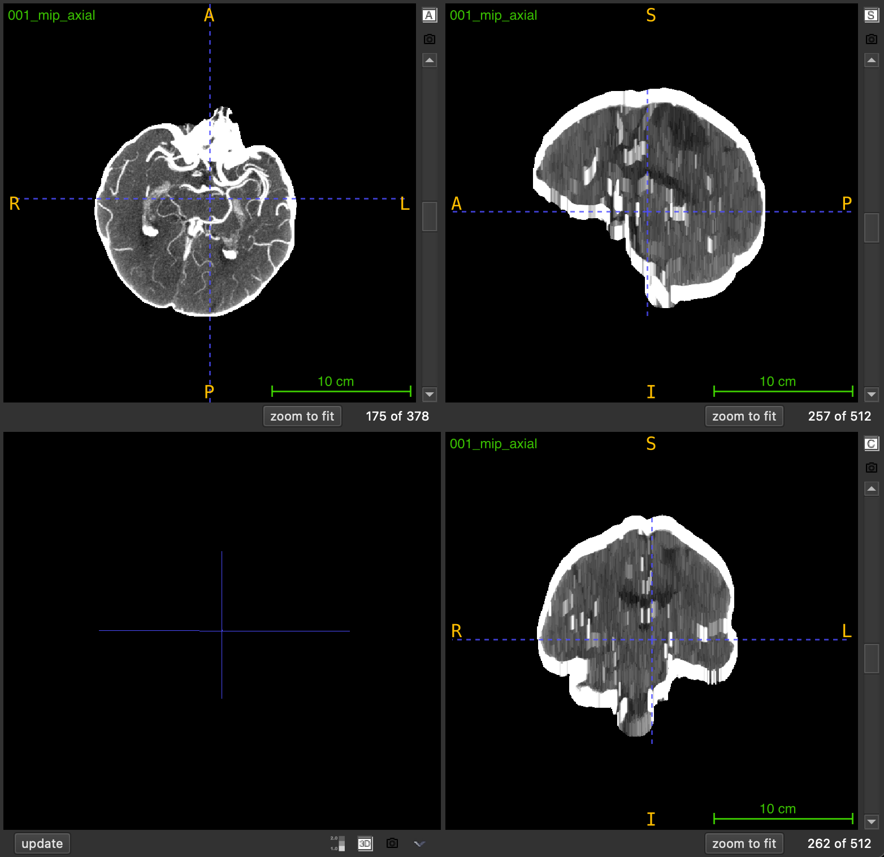This screenshot has width=884, height=857.
Task: Step down one coronal slice
Action: pyautogui.click(x=871, y=821)
